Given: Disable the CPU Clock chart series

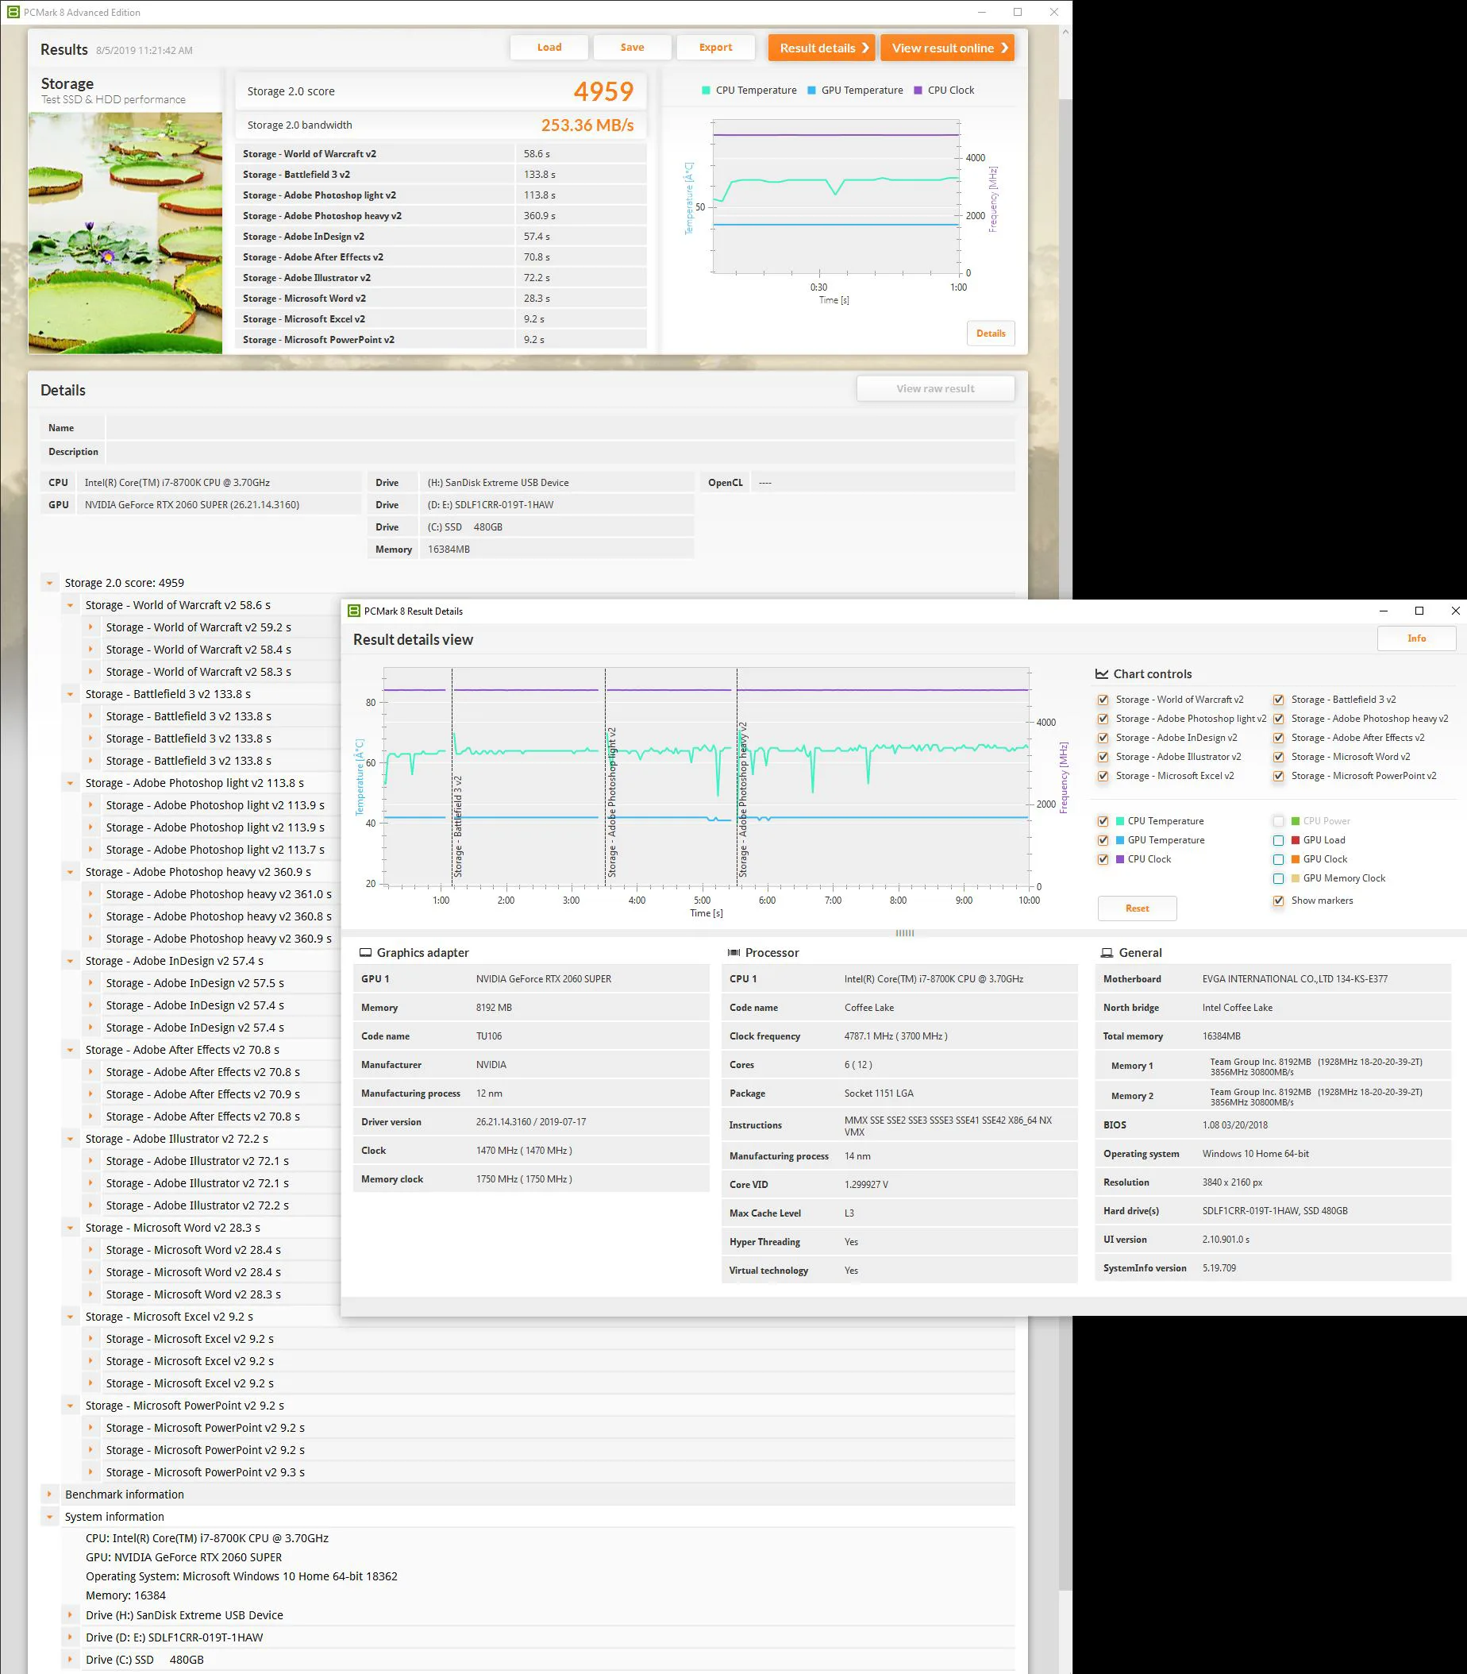Looking at the screenshot, I should click(x=1103, y=859).
